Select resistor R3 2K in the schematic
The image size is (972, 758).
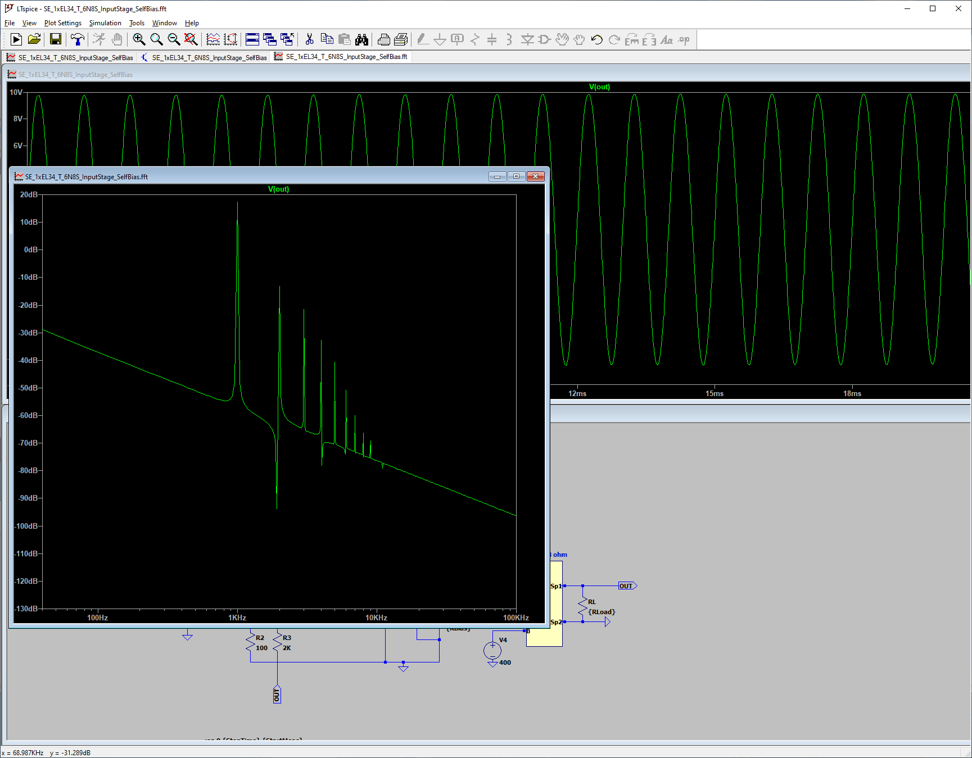(278, 642)
